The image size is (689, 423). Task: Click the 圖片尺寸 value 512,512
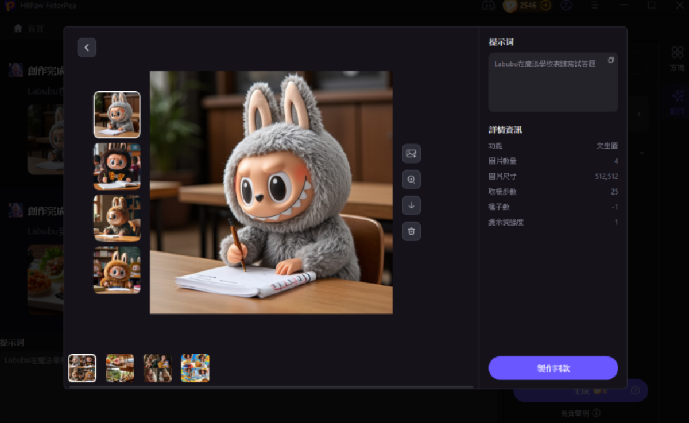click(606, 176)
